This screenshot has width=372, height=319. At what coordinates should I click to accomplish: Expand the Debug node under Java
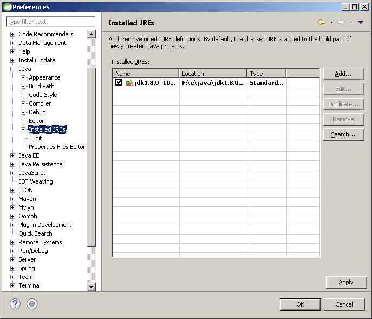coord(23,112)
